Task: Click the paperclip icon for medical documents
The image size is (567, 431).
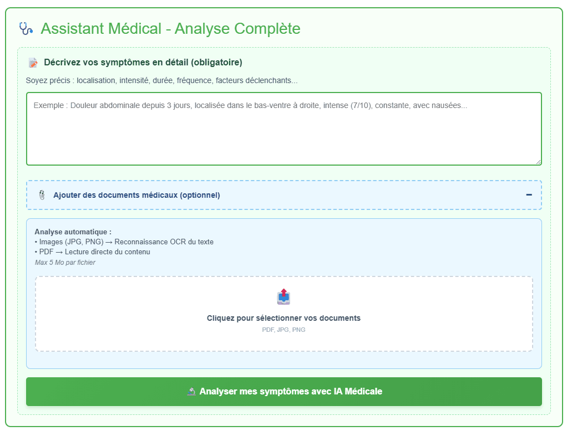Action: [x=42, y=195]
